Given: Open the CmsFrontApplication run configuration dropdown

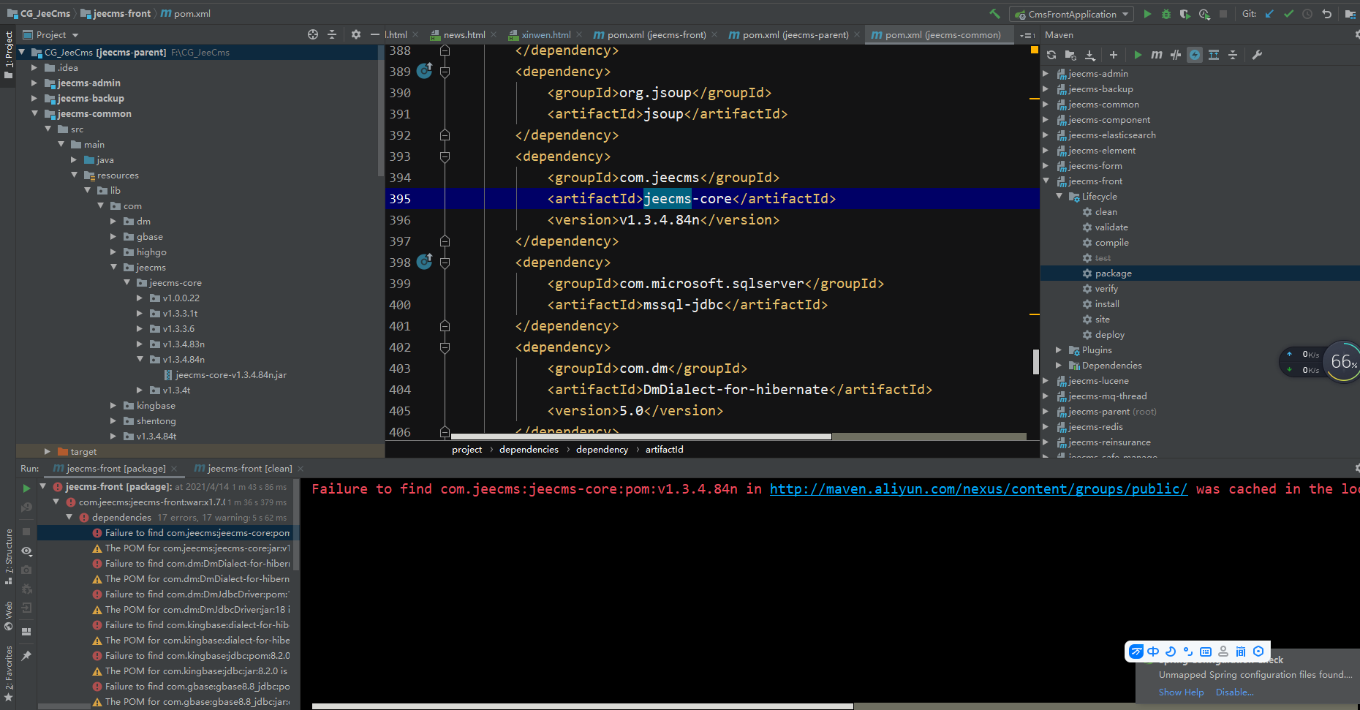Looking at the screenshot, I should click(1071, 14).
